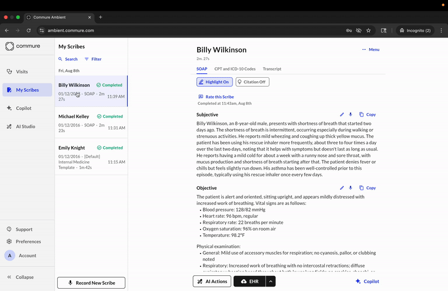
Task: Click the My Scribes panel heading
Action: pos(72,46)
